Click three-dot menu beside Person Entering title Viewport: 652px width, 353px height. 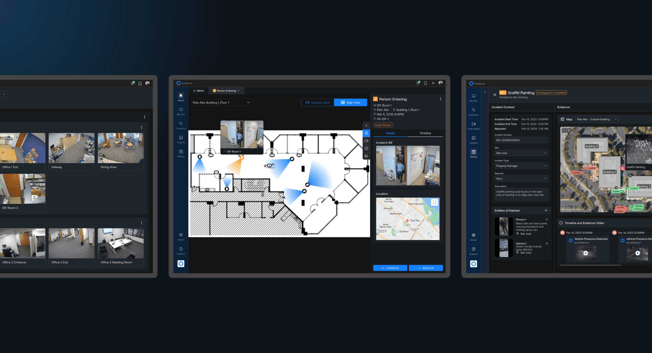tap(440, 99)
